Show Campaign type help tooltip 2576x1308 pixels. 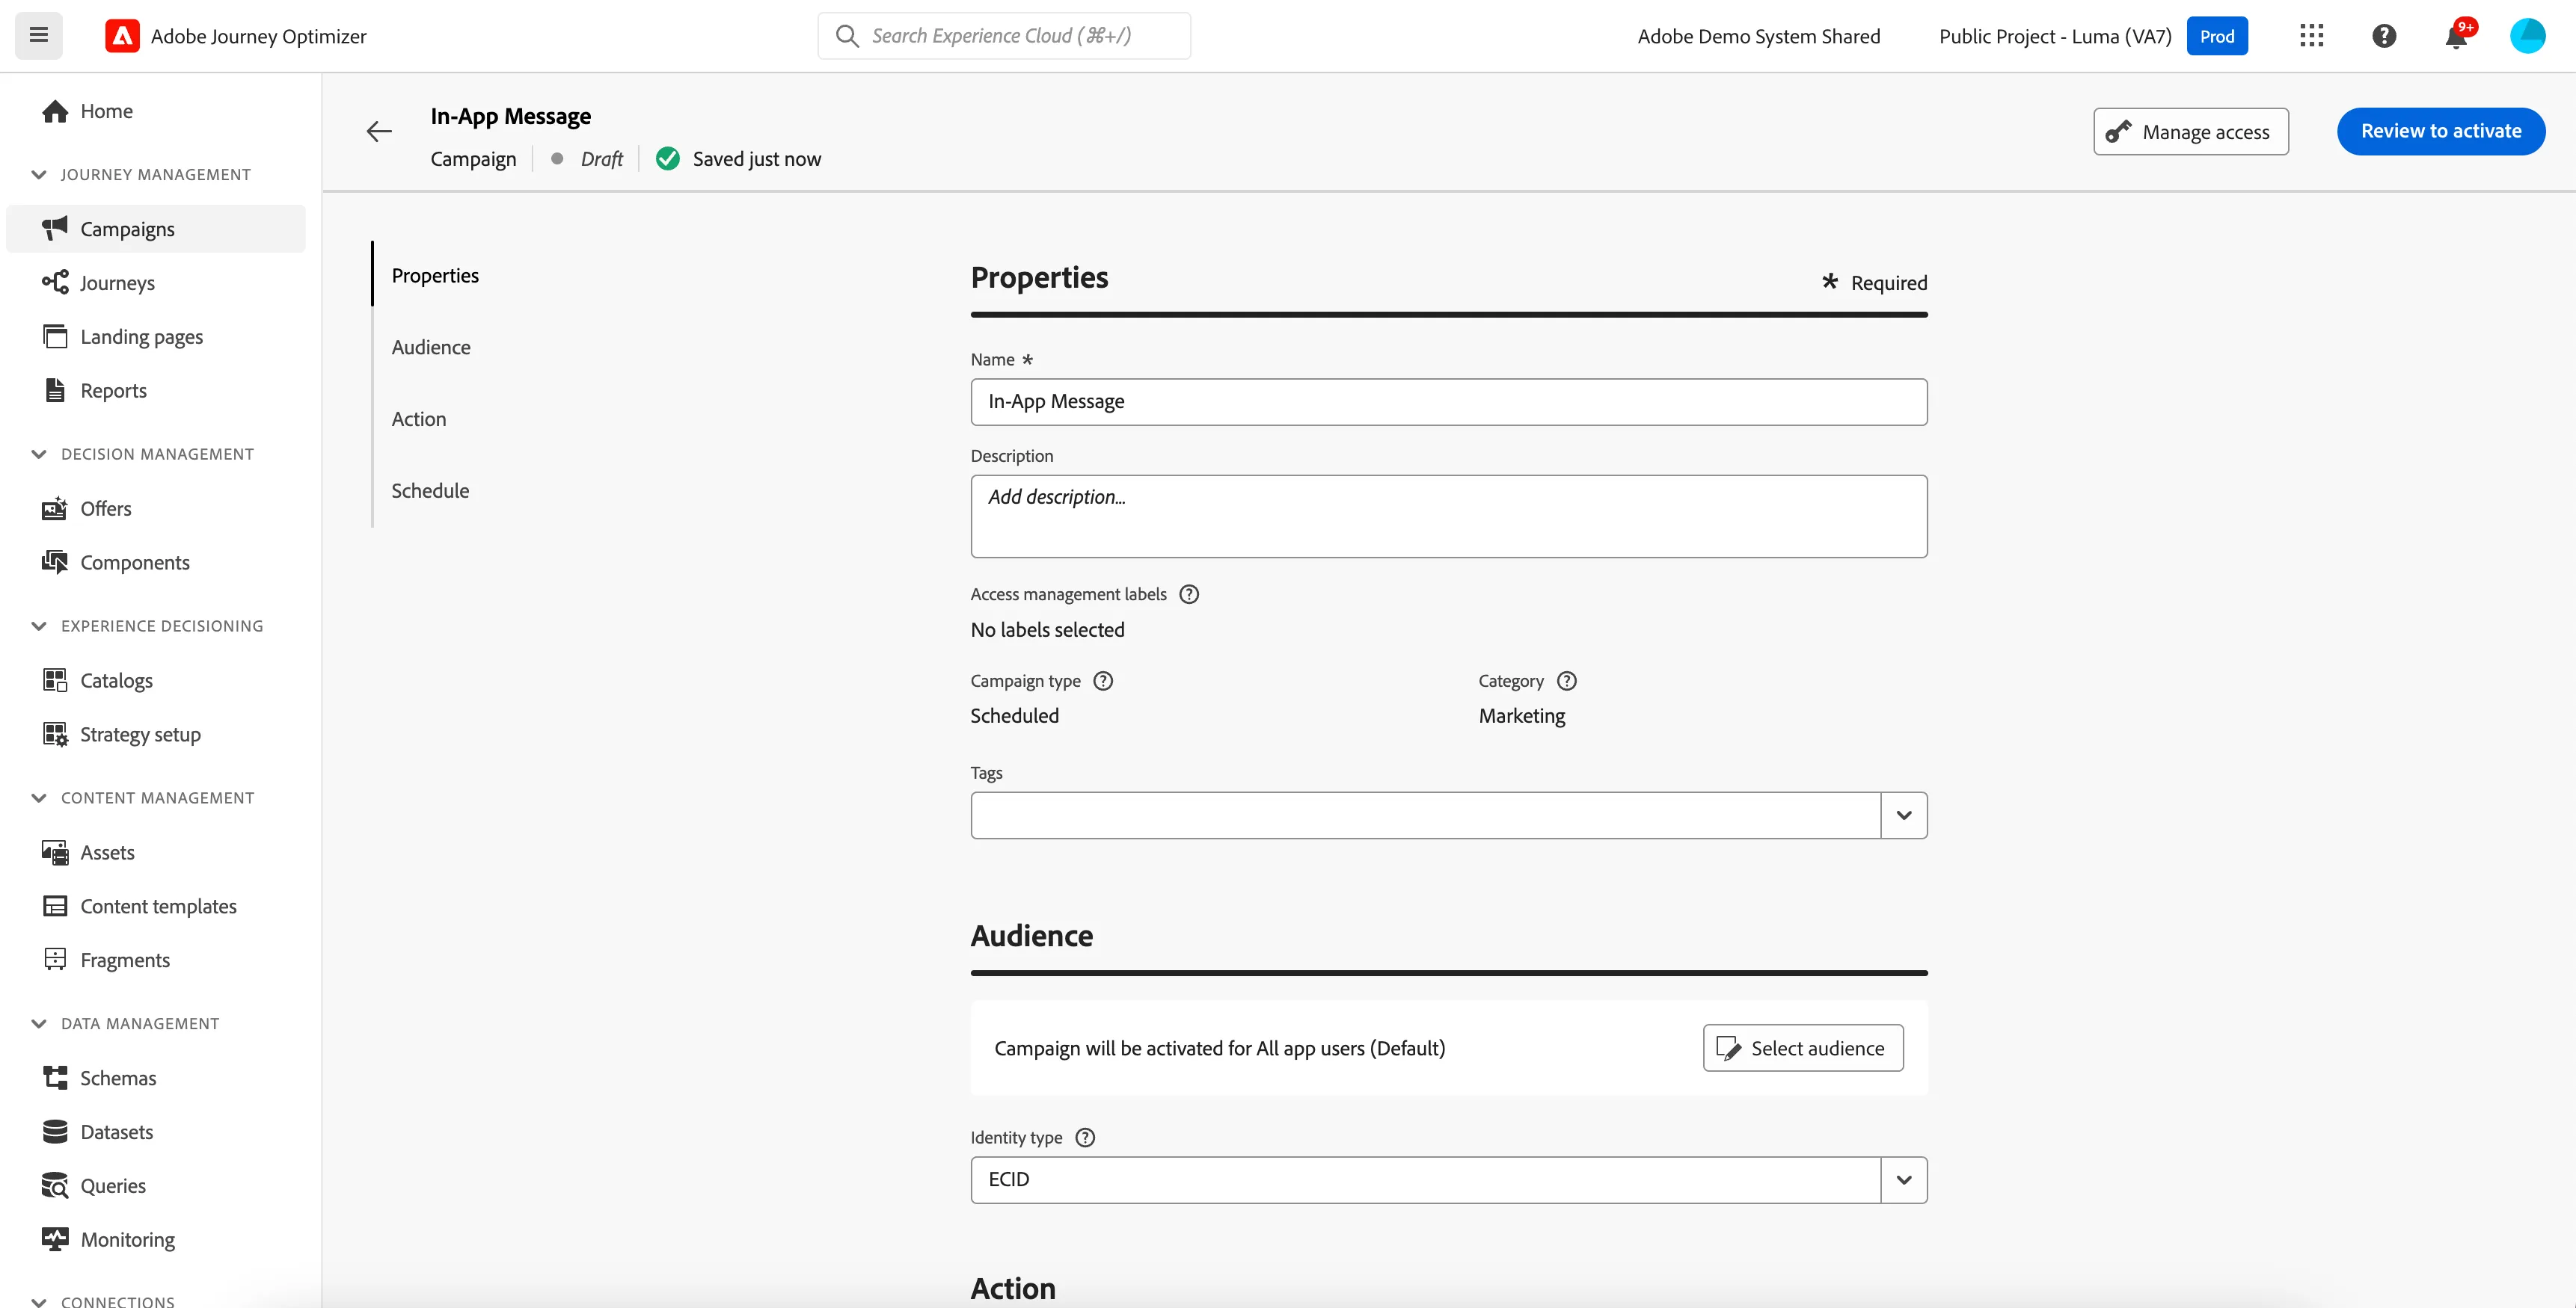click(1103, 682)
